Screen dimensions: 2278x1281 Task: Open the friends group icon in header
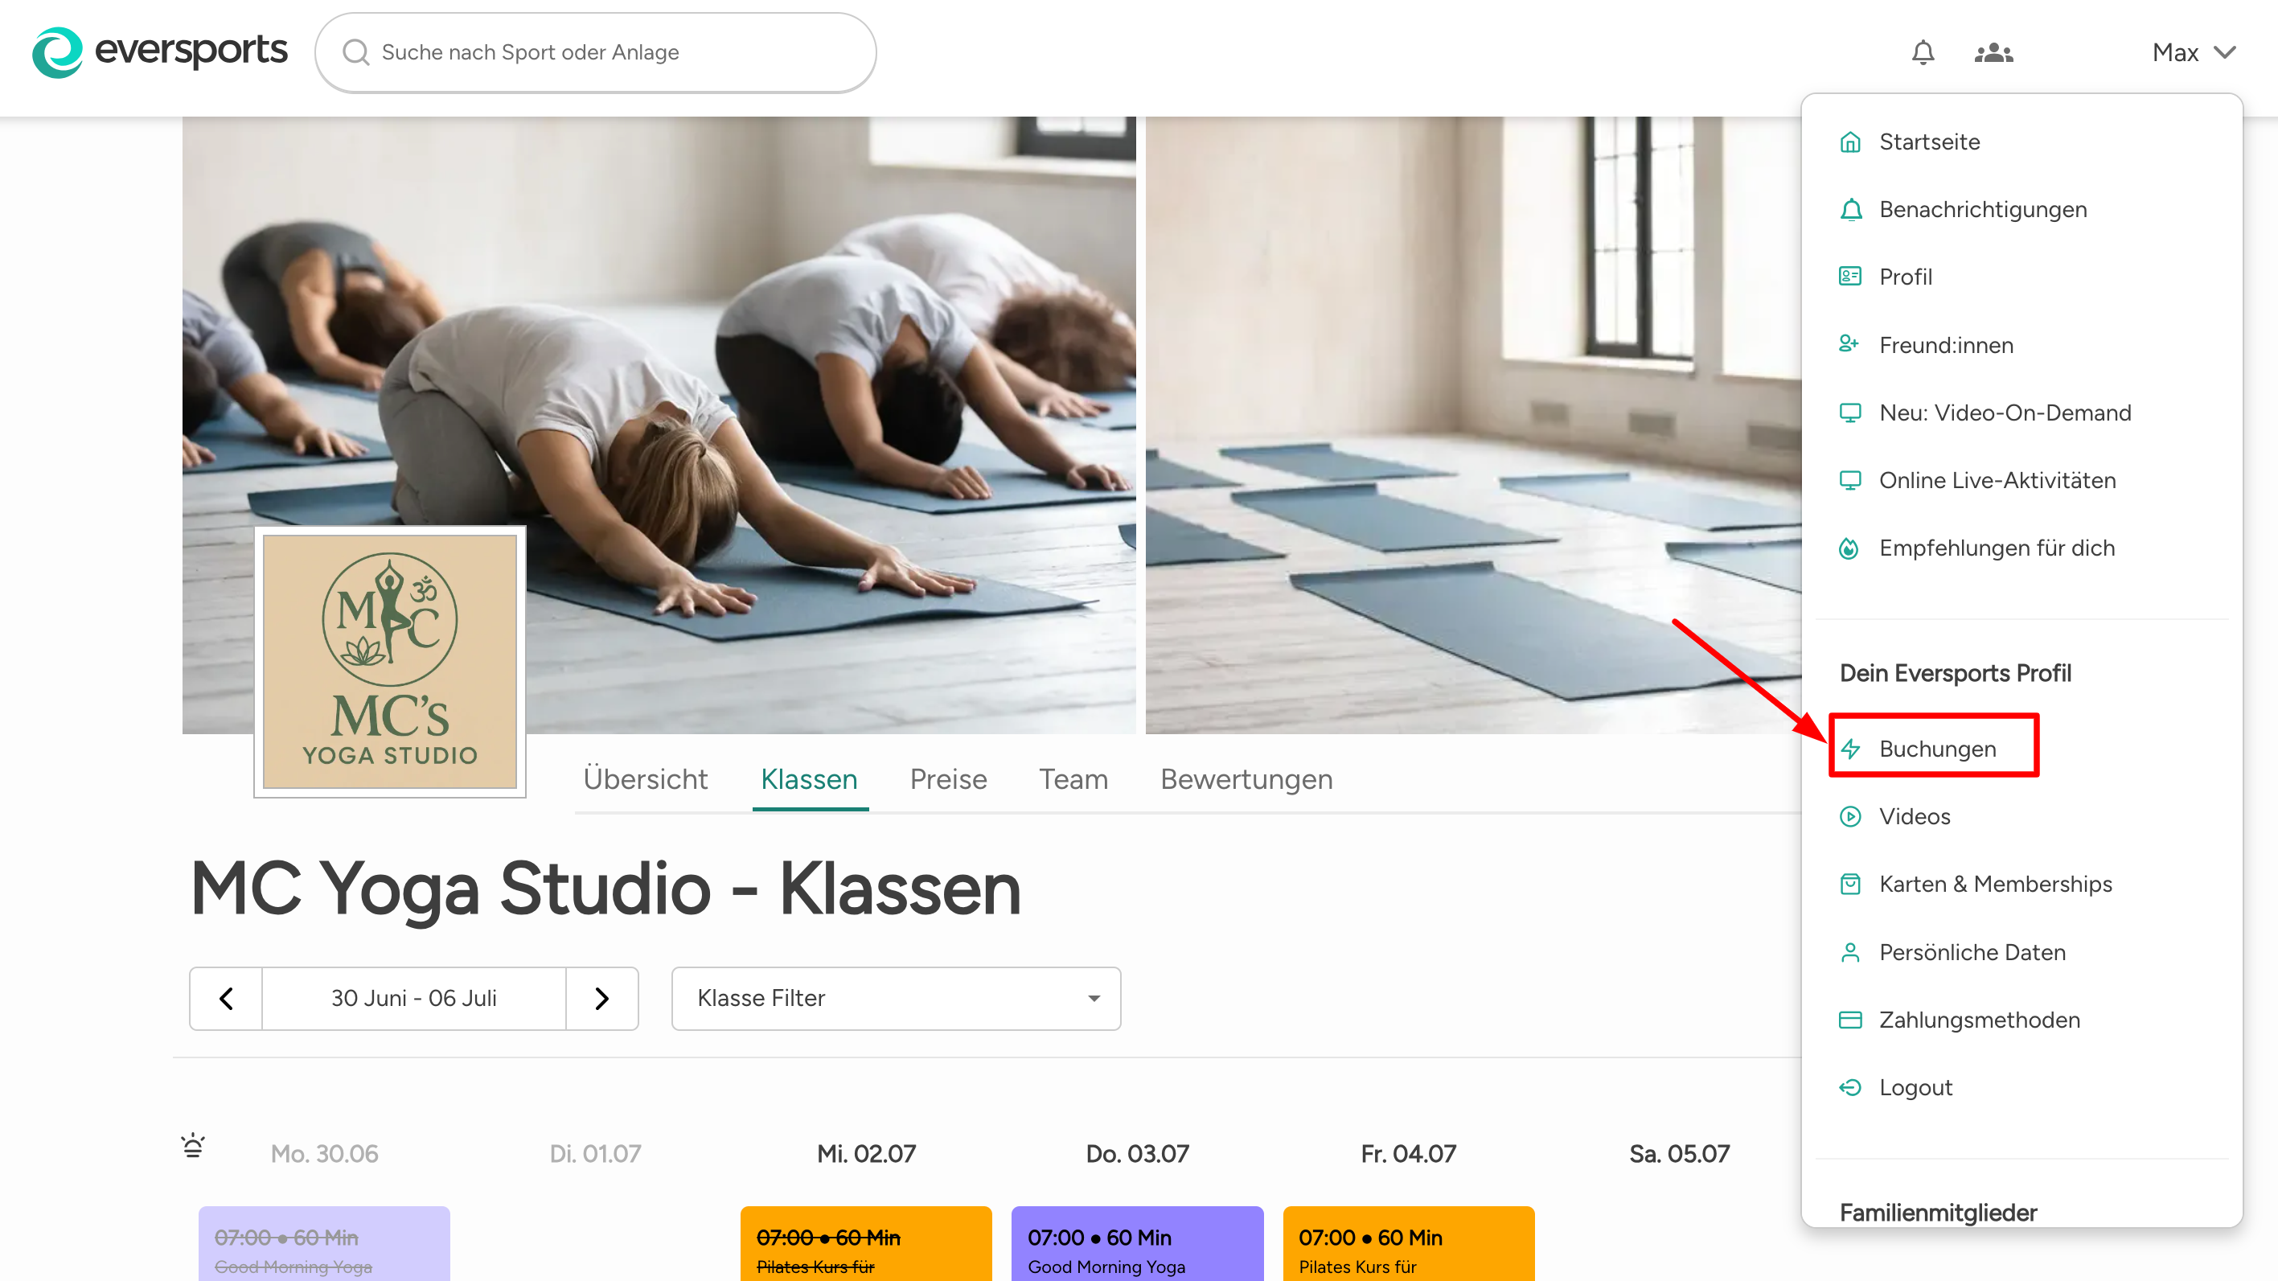point(1993,53)
